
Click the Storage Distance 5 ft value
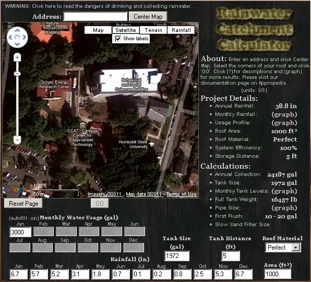[292, 156]
